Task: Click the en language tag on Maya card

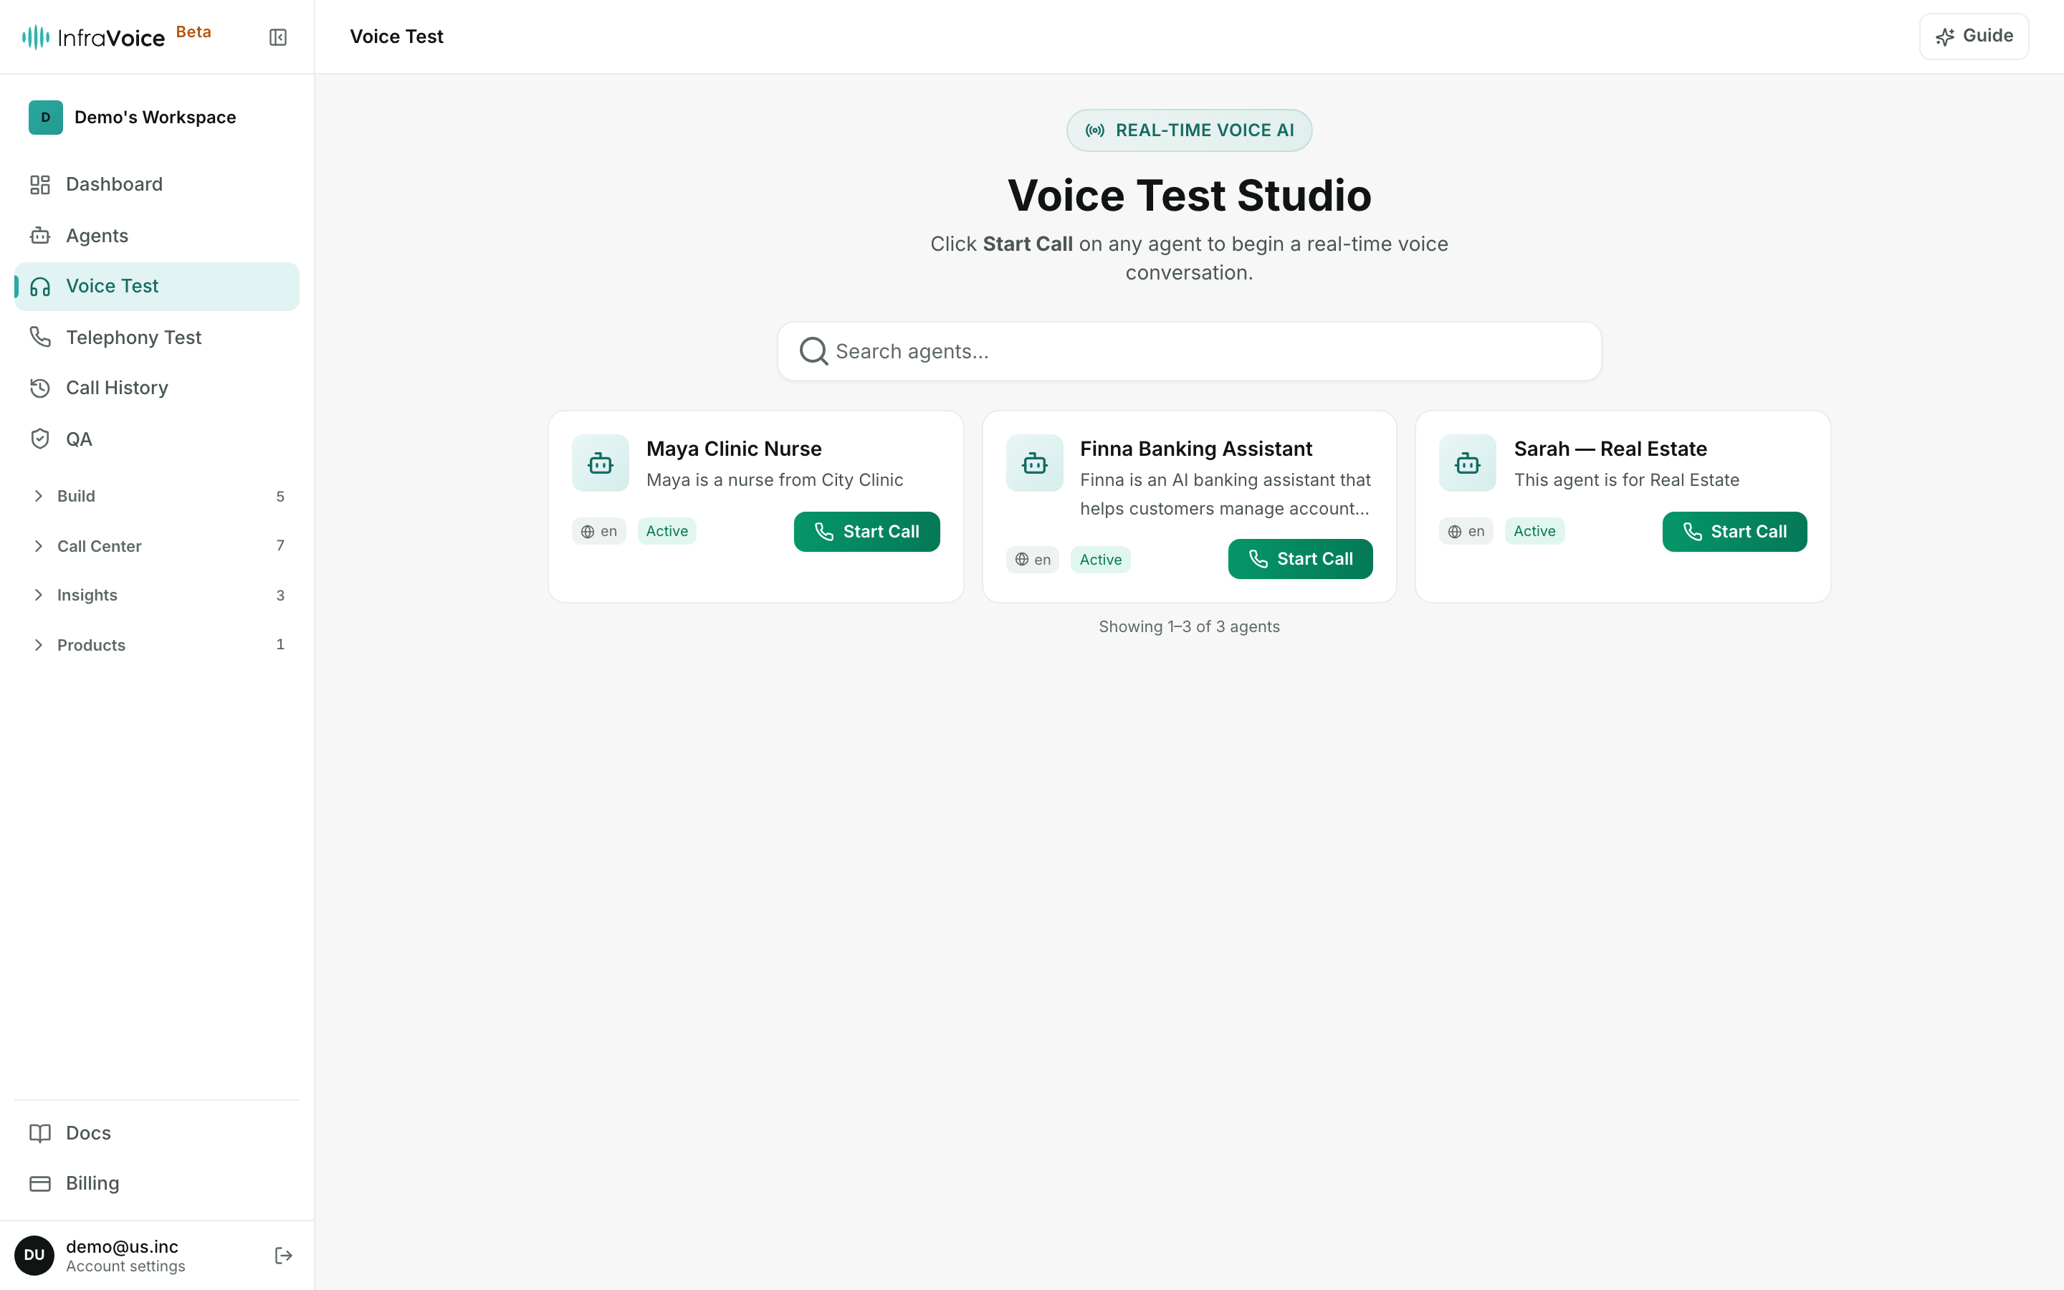Action: point(598,532)
